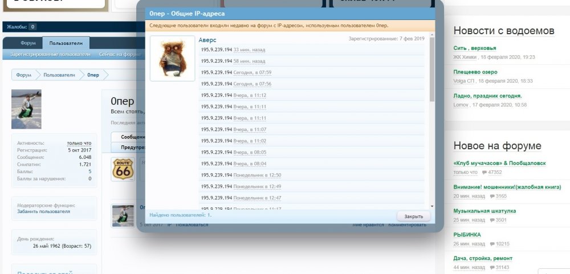Open the Аверс username link
This screenshot has width=570, height=274.
pos(207,40)
